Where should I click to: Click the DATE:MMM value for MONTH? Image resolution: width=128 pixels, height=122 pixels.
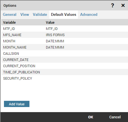[x=55, y=41]
